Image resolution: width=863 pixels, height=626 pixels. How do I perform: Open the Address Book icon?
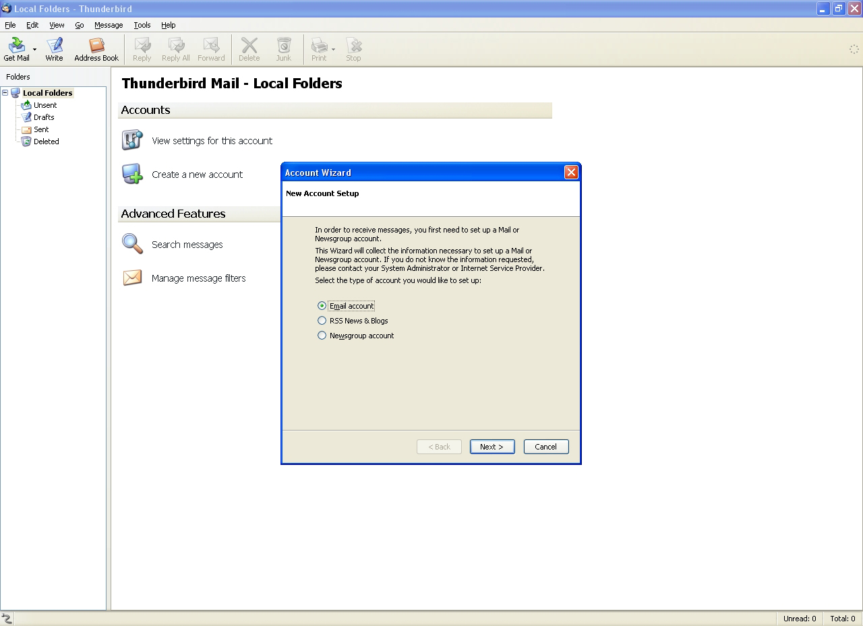[x=96, y=46]
